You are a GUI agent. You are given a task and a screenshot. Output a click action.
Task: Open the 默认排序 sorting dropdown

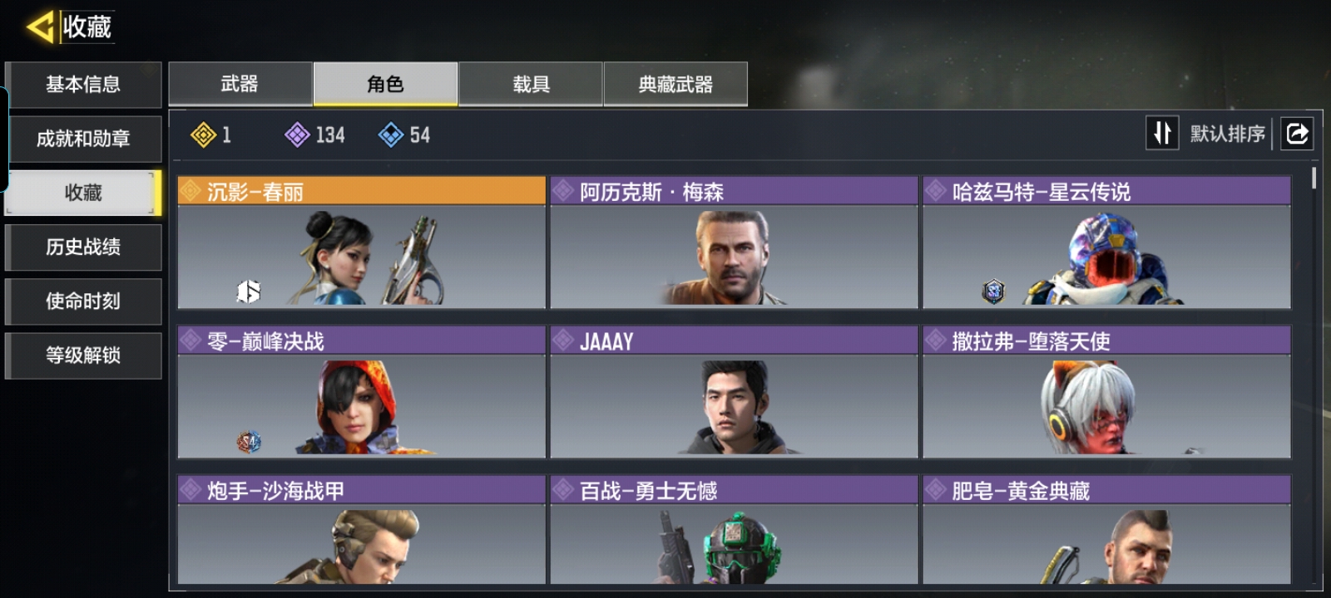(1227, 134)
